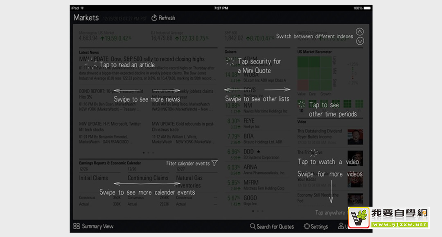442x237 pixels.
Task: Select FEYE FireEye row
Action: tap(257, 123)
